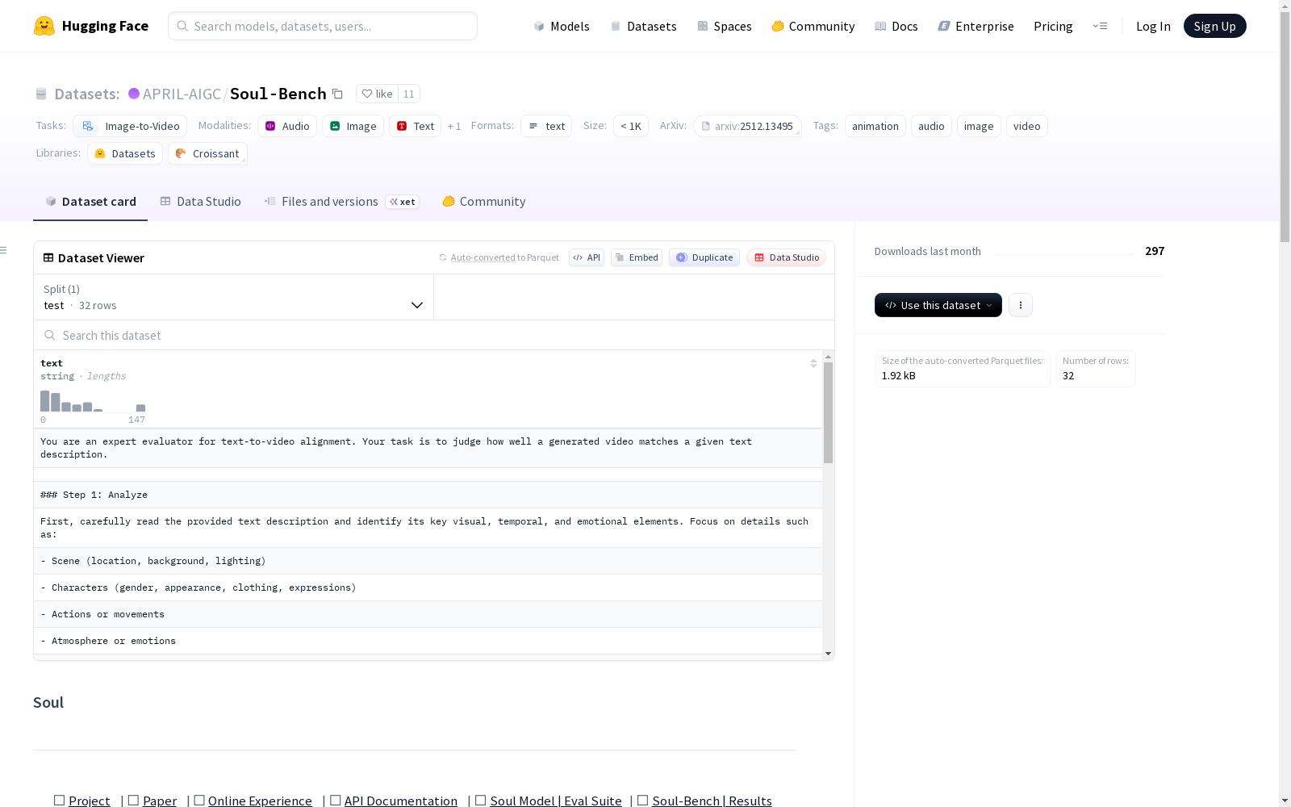Click the dataset viewer vertical scrollbar thumb
The width and height of the screenshot is (1291, 807).
828,412
